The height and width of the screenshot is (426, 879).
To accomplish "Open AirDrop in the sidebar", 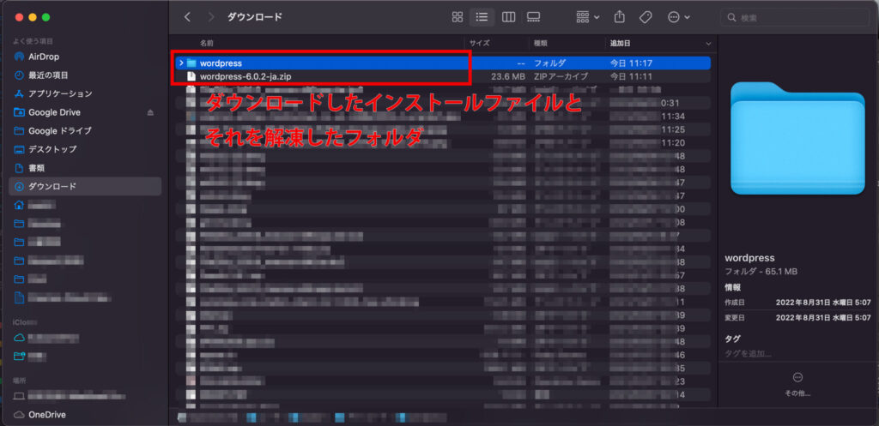I will coord(44,56).
